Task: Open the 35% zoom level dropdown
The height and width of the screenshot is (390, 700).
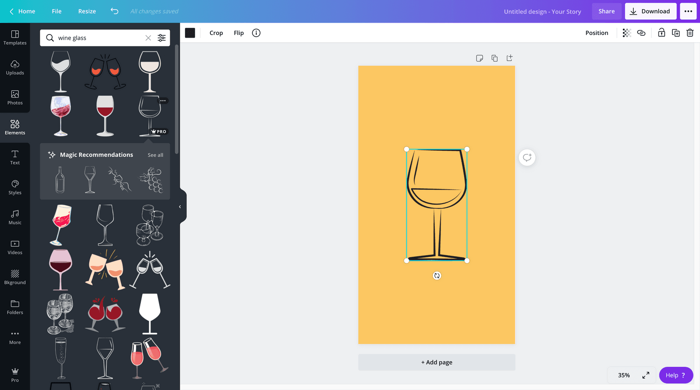Action: tap(624, 375)
